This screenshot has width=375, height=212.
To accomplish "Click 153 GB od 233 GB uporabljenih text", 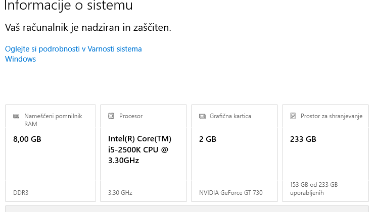I will pos(314,189).
